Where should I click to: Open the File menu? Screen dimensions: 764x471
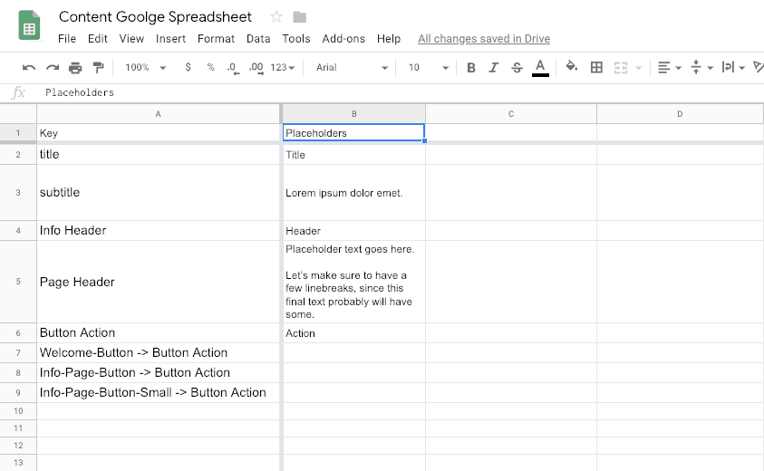(67, 38)
